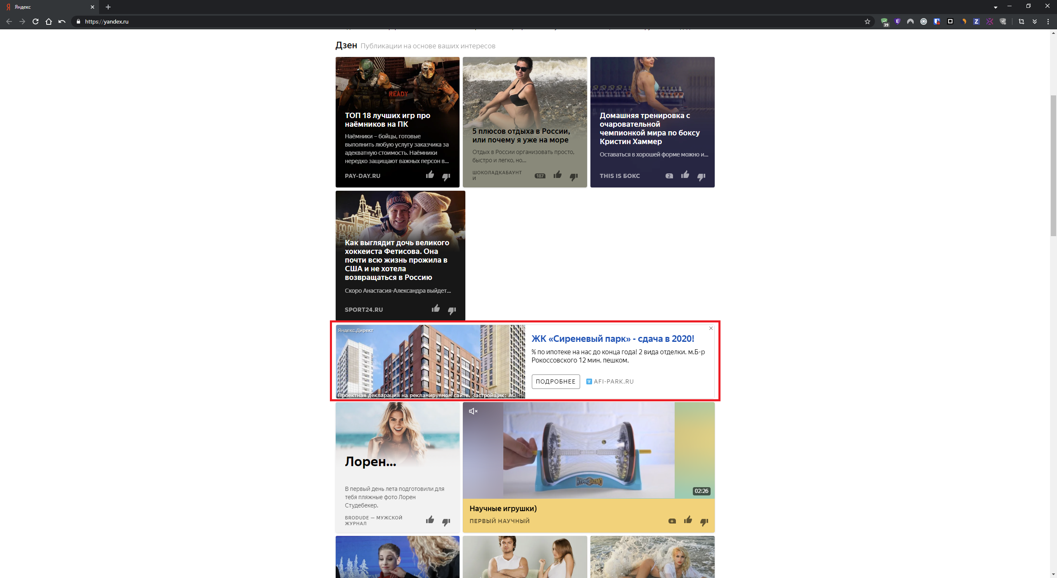Open the tab list dropdown caret
1057x578 pixels.
click(995, 7)
